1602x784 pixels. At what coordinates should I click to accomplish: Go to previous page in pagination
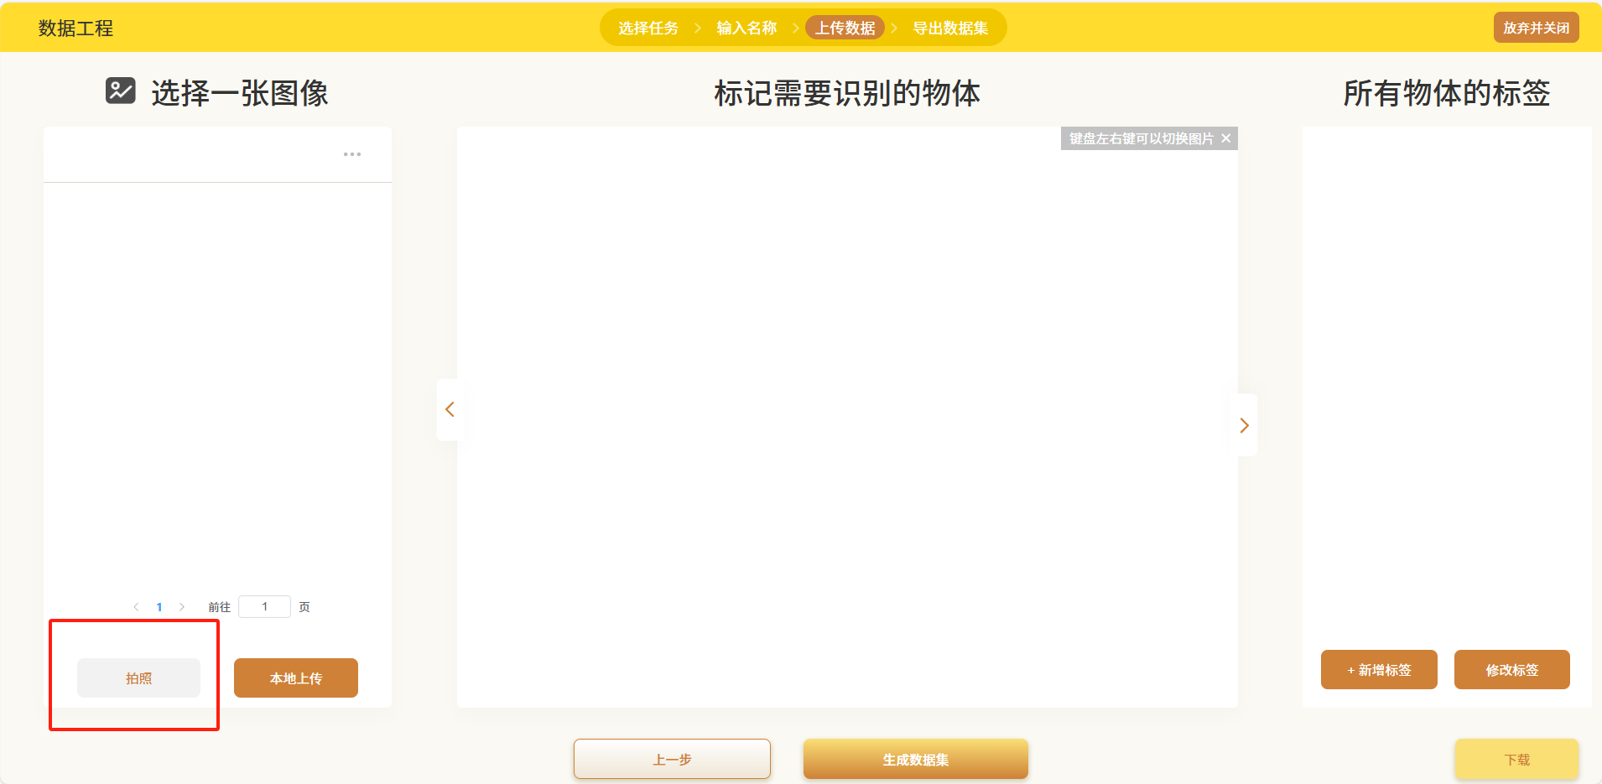click(x=136, y=607)
